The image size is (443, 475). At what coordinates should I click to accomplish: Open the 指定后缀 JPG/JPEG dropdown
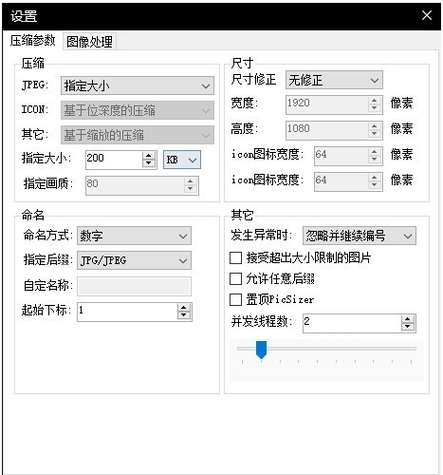point(134,260)
